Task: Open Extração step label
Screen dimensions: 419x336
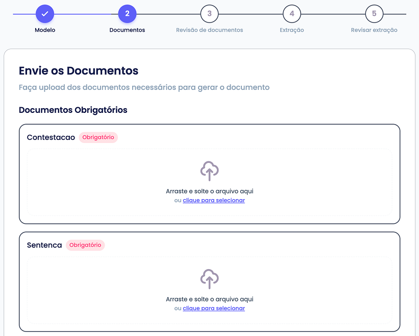Action: (291, 30)
